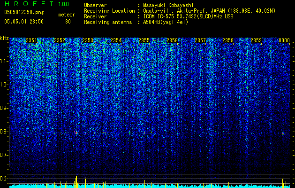
Task: Click the 'Observer' field label
Action: coord(95,5)
